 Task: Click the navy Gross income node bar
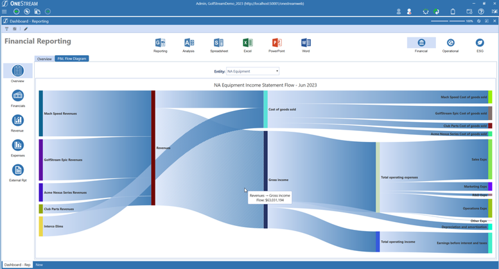click(x=266, y=180)
